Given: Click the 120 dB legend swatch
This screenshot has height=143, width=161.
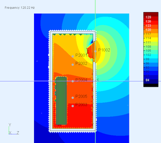Looking at the screenshot, I should [x=151, y=31].
